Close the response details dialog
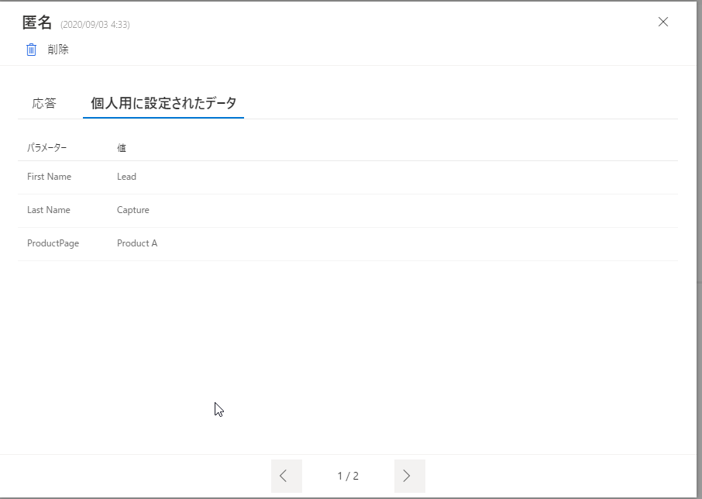Screen dimensions: 702x499 [x=663, y=22]
